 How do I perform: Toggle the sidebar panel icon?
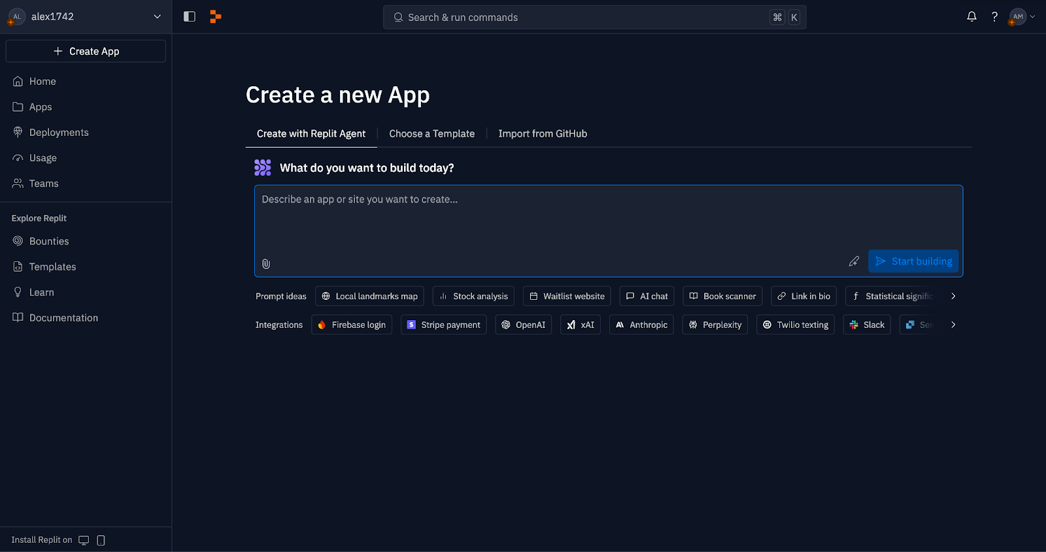pos(190,17)
